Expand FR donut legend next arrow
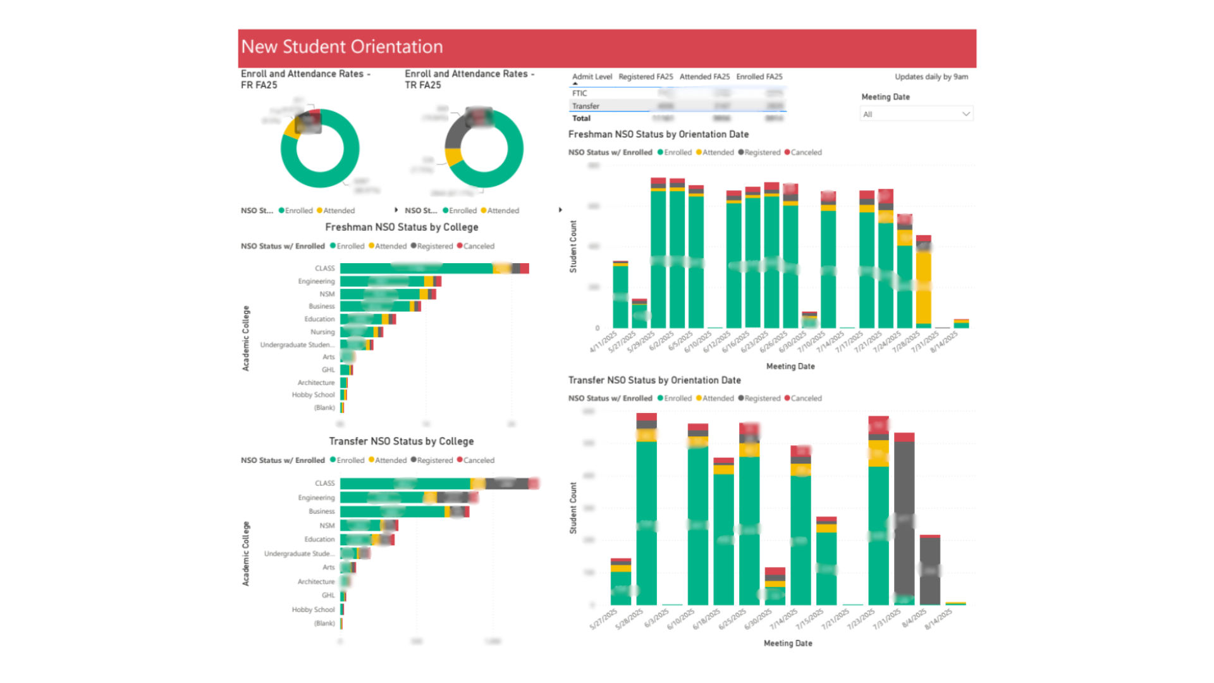Image resolution: width=1214 pixels, height=683 pixels. point(396,210)
